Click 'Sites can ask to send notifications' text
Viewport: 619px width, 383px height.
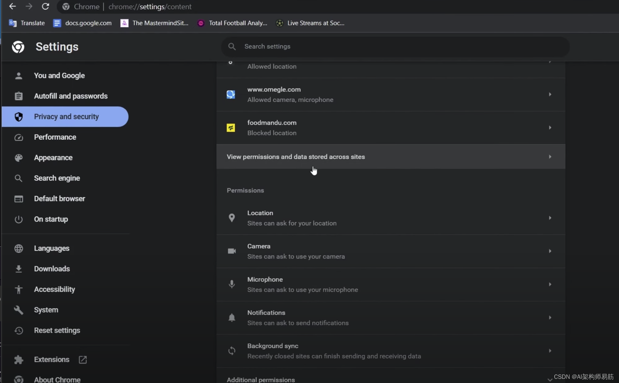[298, 323]
